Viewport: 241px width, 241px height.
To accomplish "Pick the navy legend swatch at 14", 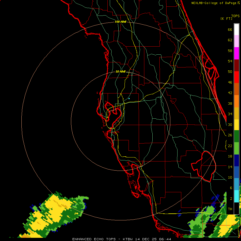I will pos(236,160).
